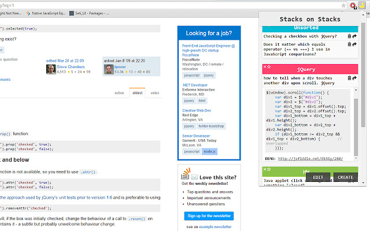This screenshot has width=370, height=231.
Task: Open 'Does it matter which equals operator' question
Action: click(x=297, y=49)
